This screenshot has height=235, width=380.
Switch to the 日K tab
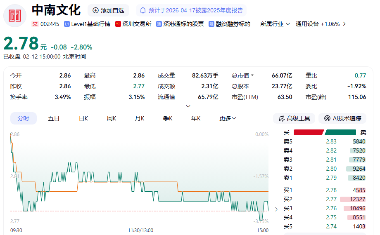point(83,118)
